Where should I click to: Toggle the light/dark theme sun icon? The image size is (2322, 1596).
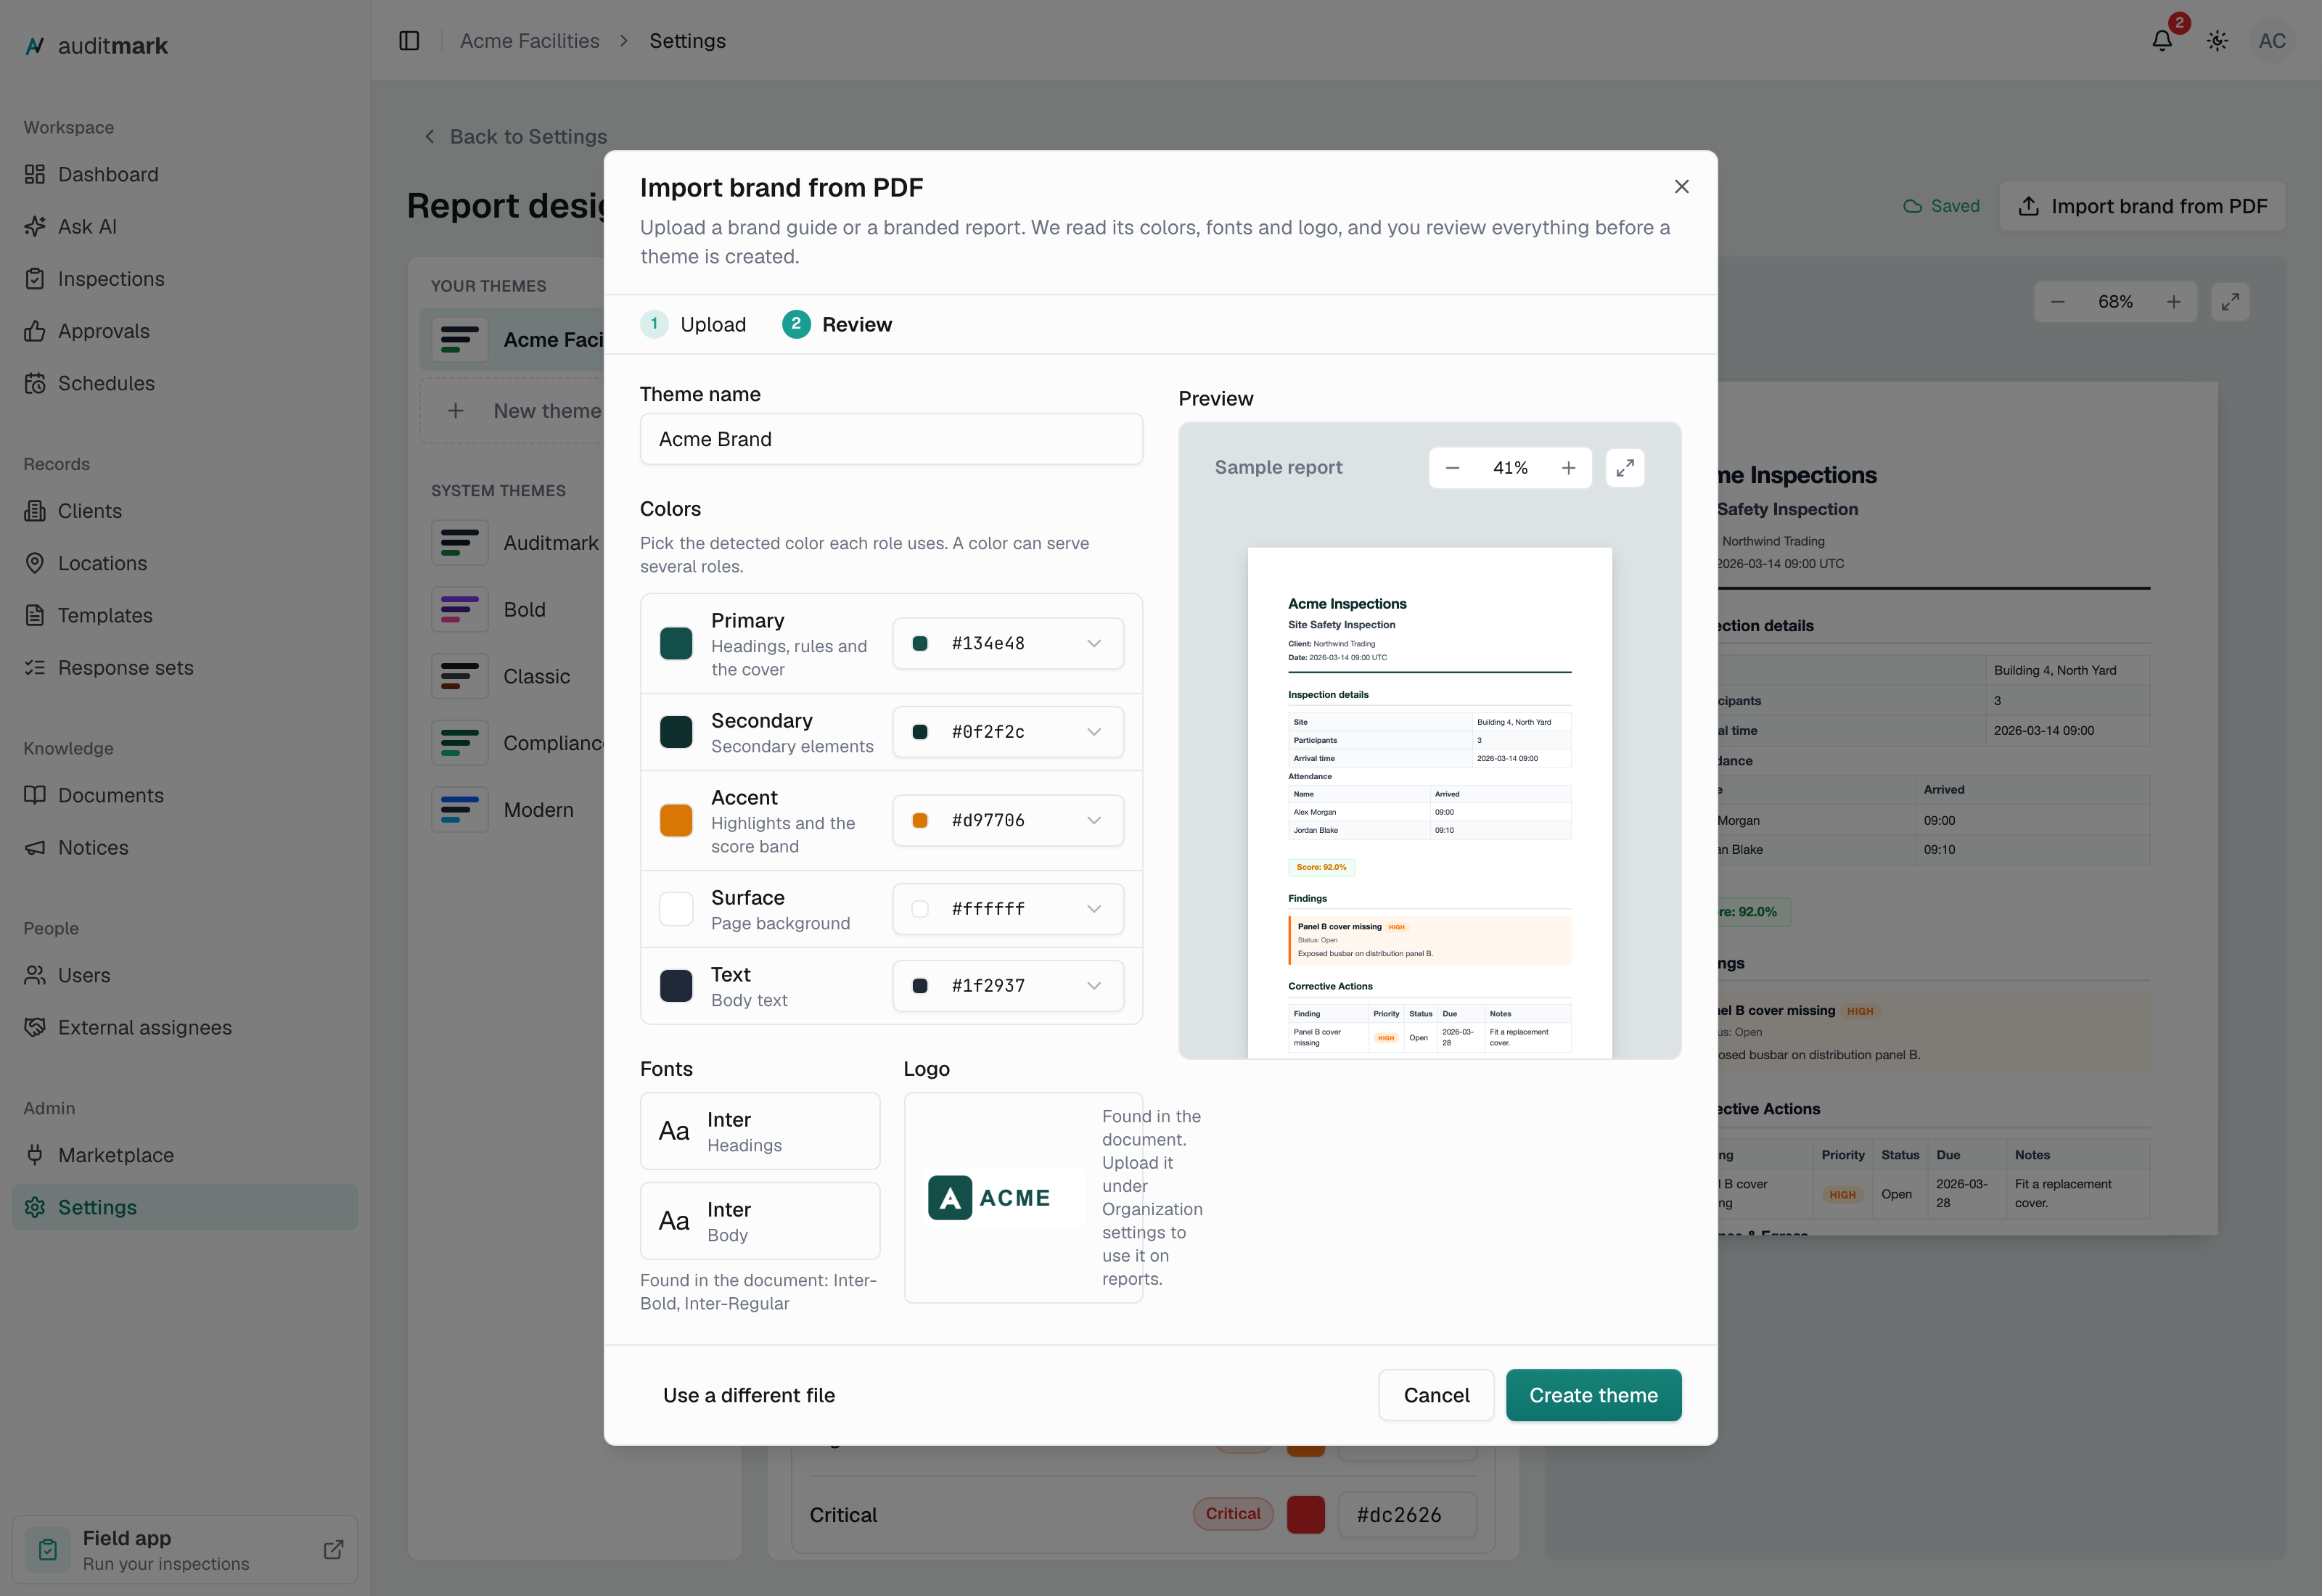2217,41
